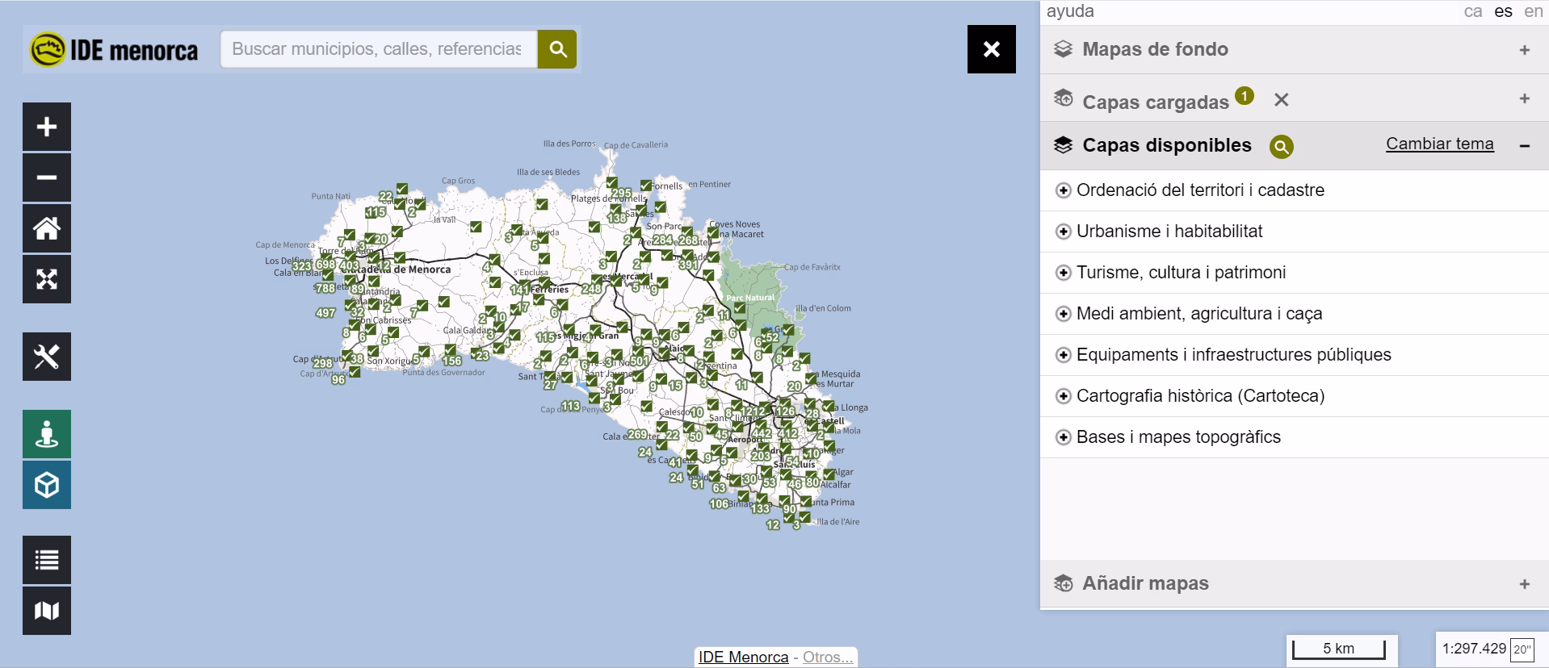The width and height of the screenshot is (1549, 668).
Task: Open the legend list icon
Action: (x=47, y=560)
